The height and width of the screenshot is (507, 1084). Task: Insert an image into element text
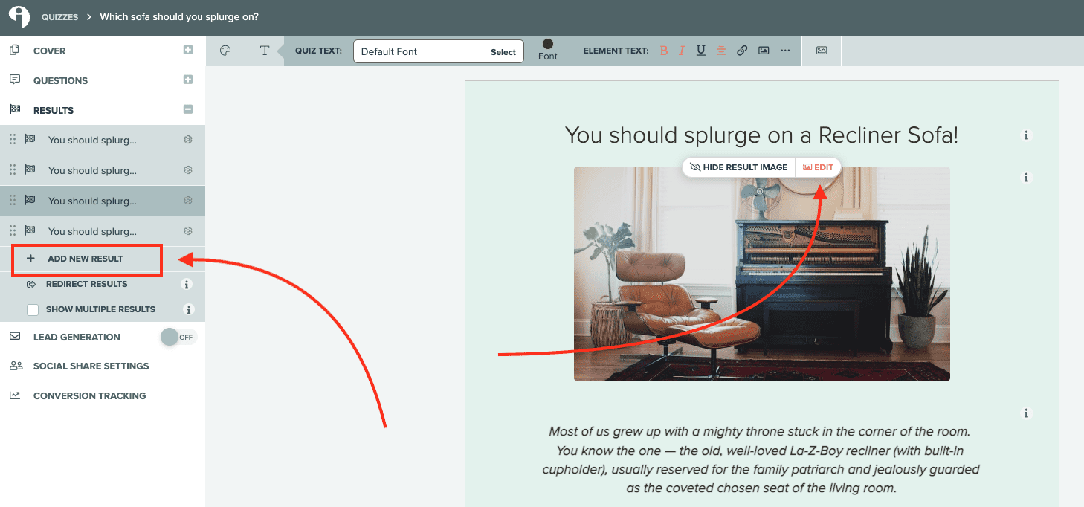[763, 51]
